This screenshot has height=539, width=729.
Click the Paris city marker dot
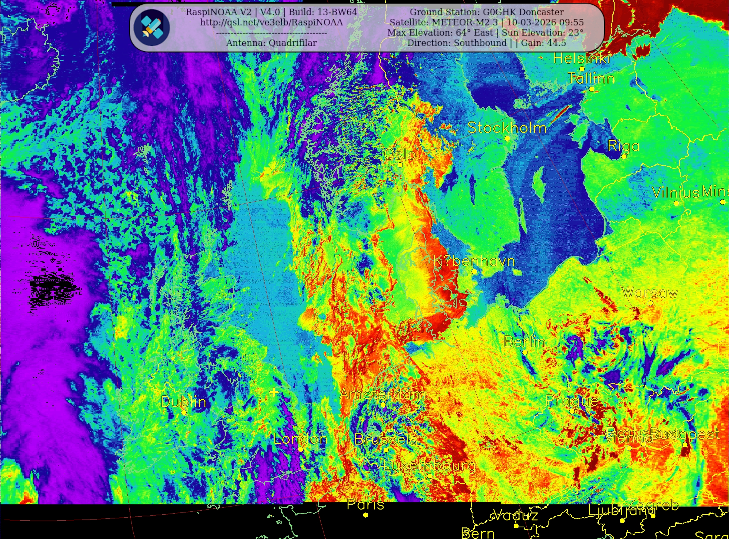366,515
